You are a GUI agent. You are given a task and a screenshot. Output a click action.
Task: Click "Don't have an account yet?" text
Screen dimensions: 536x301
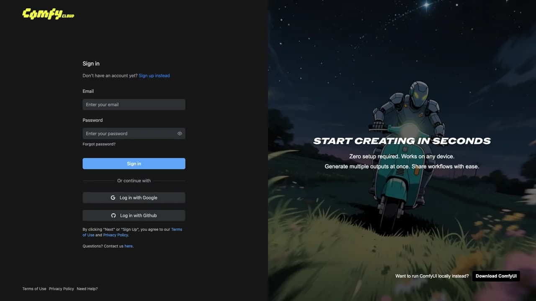[x=110, y=76]
